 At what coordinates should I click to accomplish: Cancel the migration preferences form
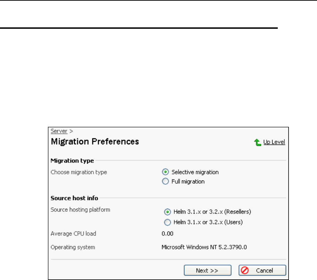262,270
